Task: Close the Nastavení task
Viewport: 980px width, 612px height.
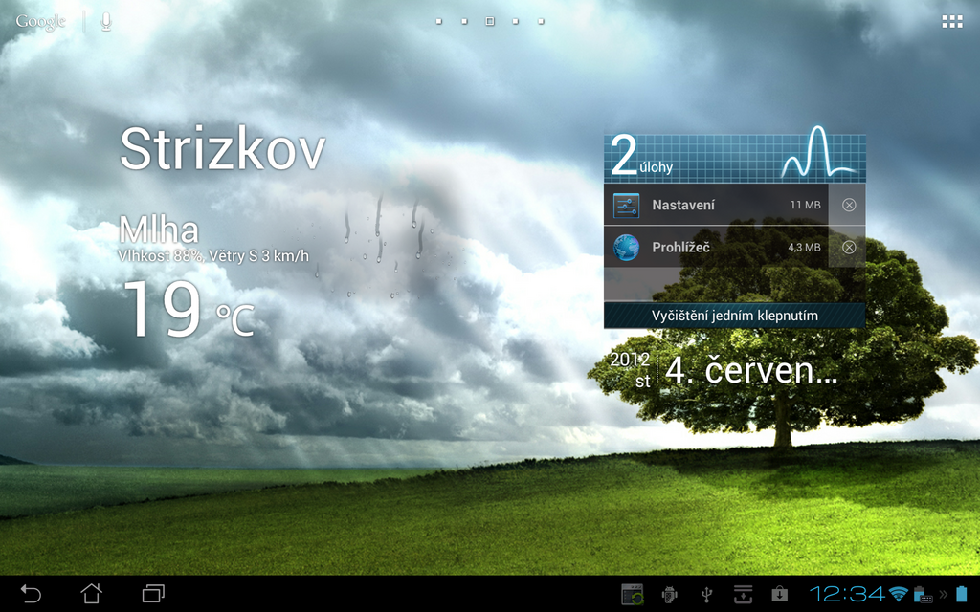Action: (849, 204)
